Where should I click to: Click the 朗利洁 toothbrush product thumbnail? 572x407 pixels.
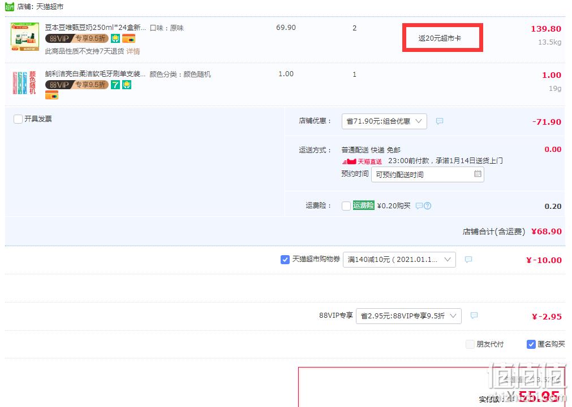(x=25, y=83)
